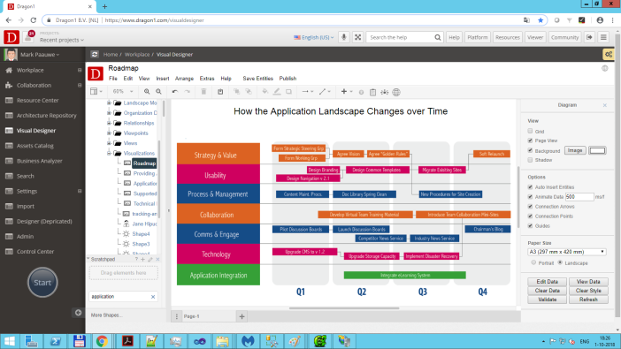Viewport: 621px width, 349px height.
Task: Click the microphone icon in header
Action: tap(344, 37)
